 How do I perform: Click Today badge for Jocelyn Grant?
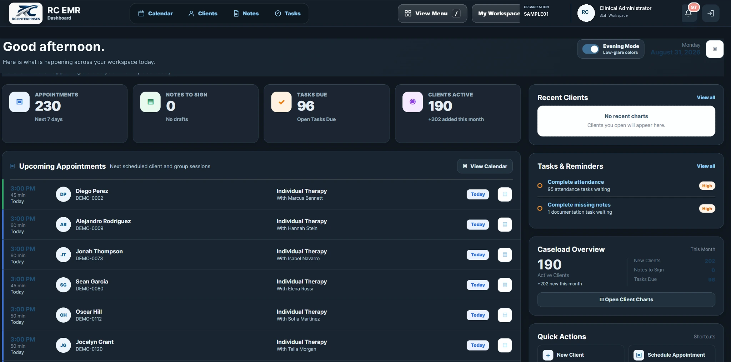click(477, 345)
